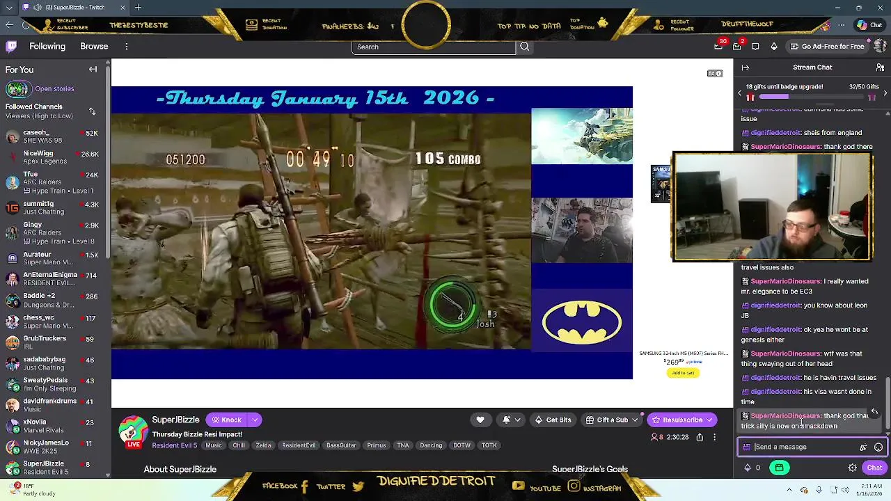Screen dimensions: 891x501
Task: Go to the Following tab
Action: point(47,47)
